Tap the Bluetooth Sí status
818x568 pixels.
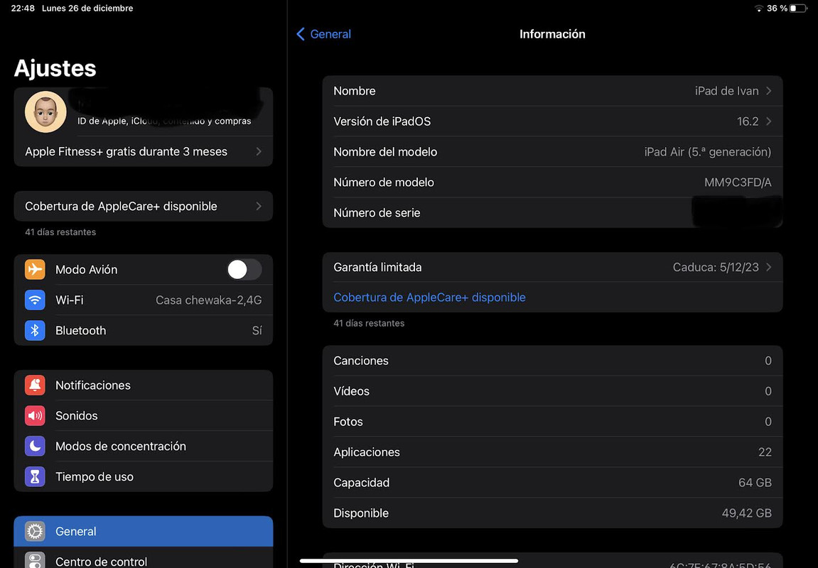(257, 330)
